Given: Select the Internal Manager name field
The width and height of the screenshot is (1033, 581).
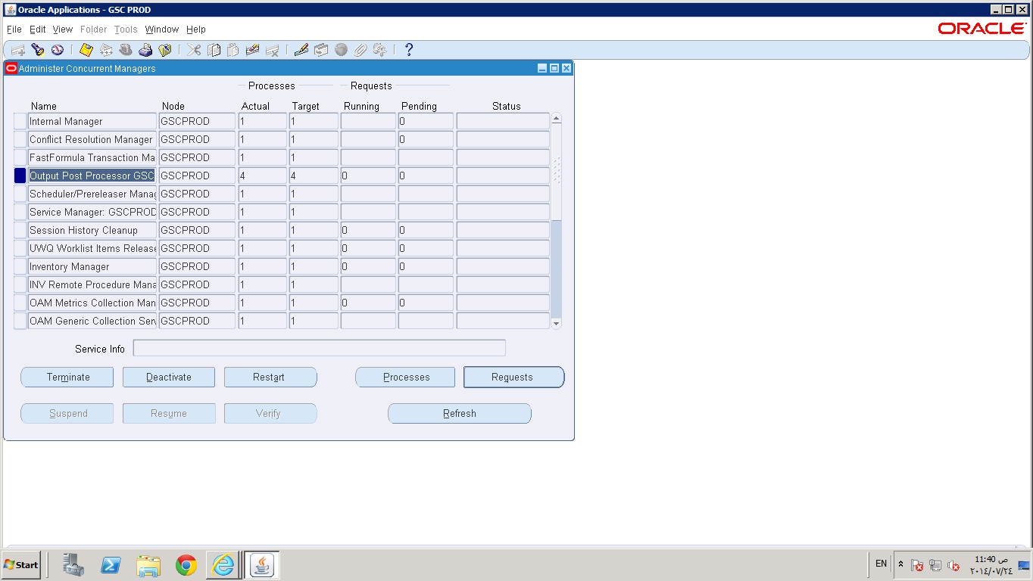Looking at the screenshot, I should [92, 121].
